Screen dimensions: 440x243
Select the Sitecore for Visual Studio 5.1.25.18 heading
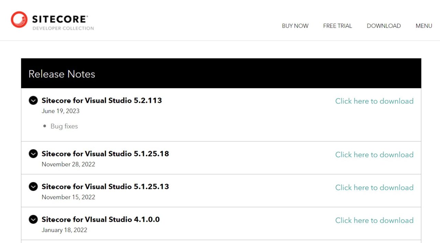point(105,154)
